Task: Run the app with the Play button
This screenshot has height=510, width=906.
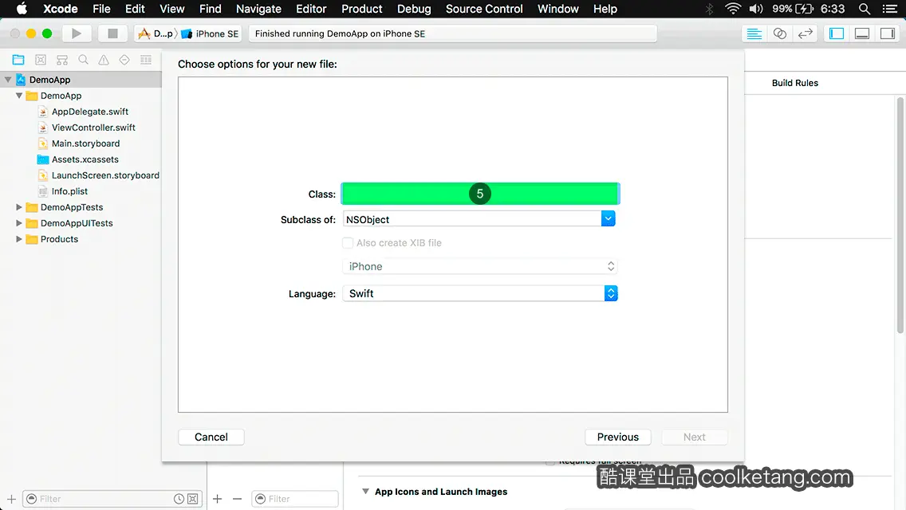Action: (77, 33)
